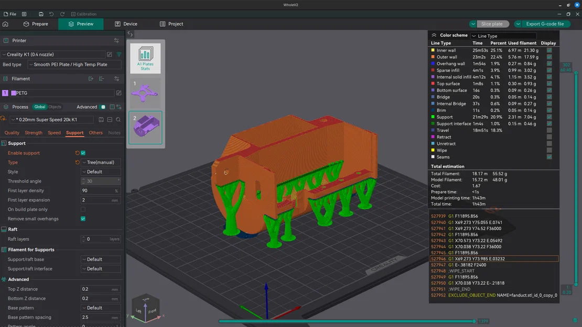Open the Calibration menu

pos(84,14)
